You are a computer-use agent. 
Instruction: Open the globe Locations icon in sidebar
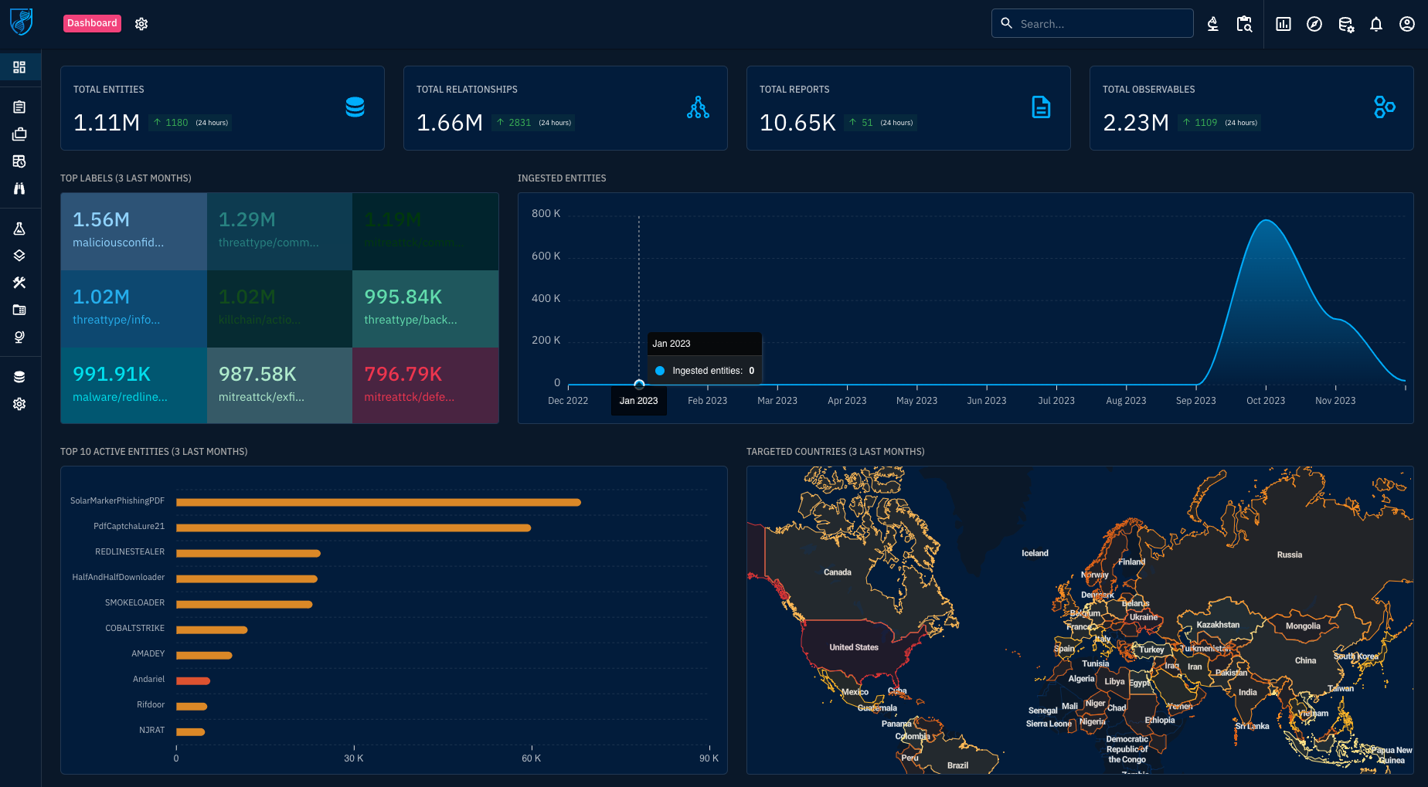click(19, 337)
